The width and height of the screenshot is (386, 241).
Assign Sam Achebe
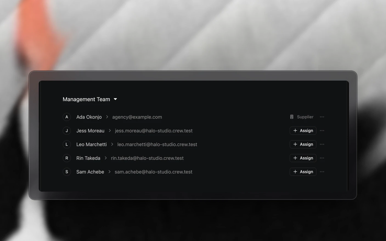(x=303, y=172)
